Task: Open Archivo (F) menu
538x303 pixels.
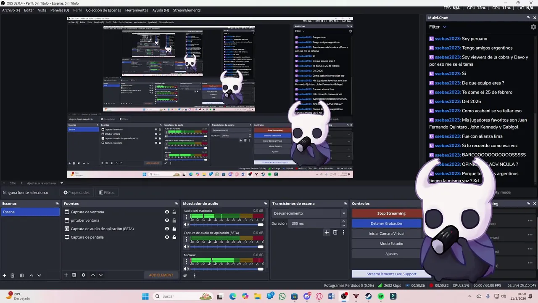Action: tap(11, 10)
